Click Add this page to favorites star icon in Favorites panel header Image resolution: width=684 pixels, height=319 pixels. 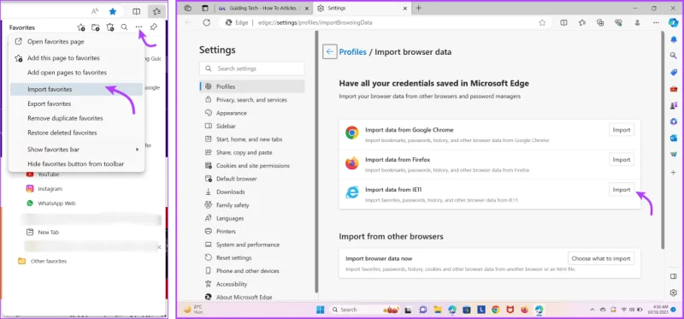click(81, 27)
